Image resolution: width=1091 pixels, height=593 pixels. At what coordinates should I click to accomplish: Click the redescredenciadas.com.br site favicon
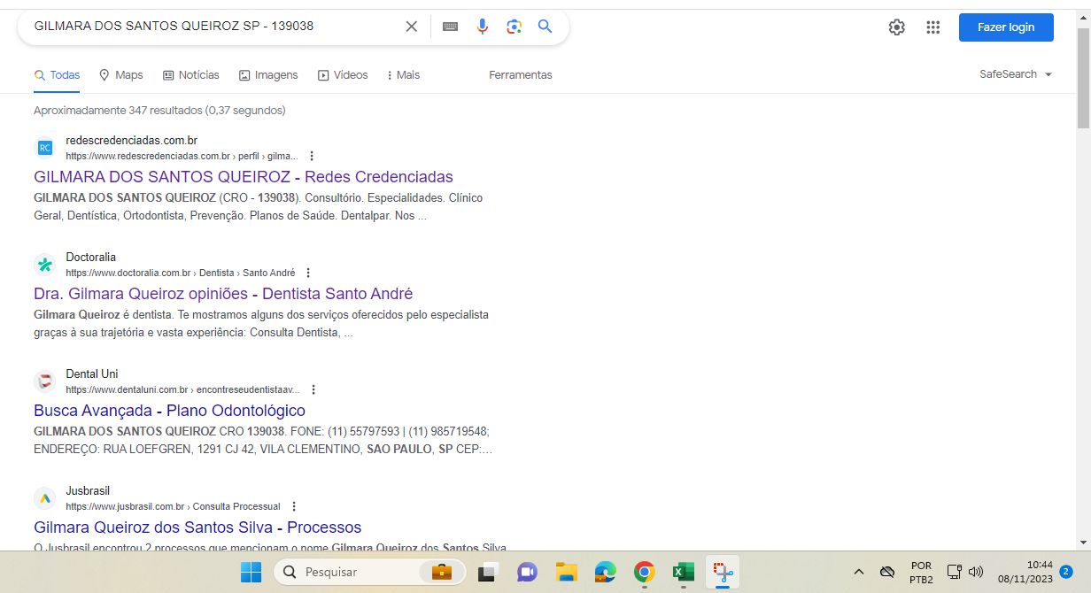pyautogui.click(x=44, y=148)
